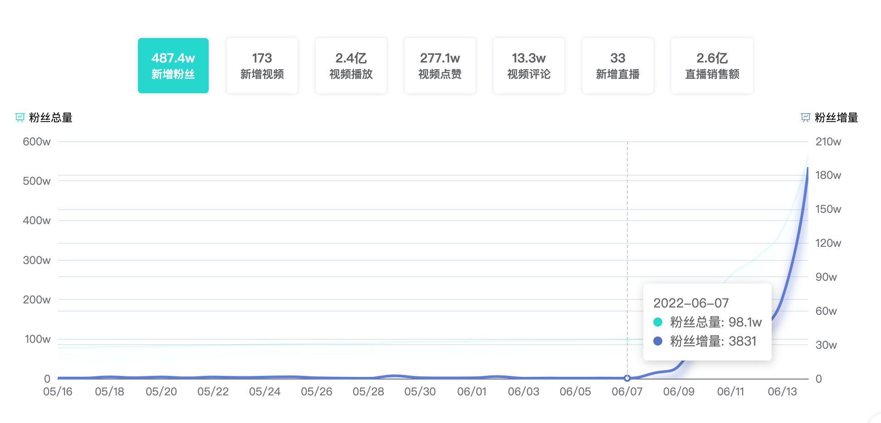
Task: Click the 06/07 data point marker
Action: click(x=627, y=378)
